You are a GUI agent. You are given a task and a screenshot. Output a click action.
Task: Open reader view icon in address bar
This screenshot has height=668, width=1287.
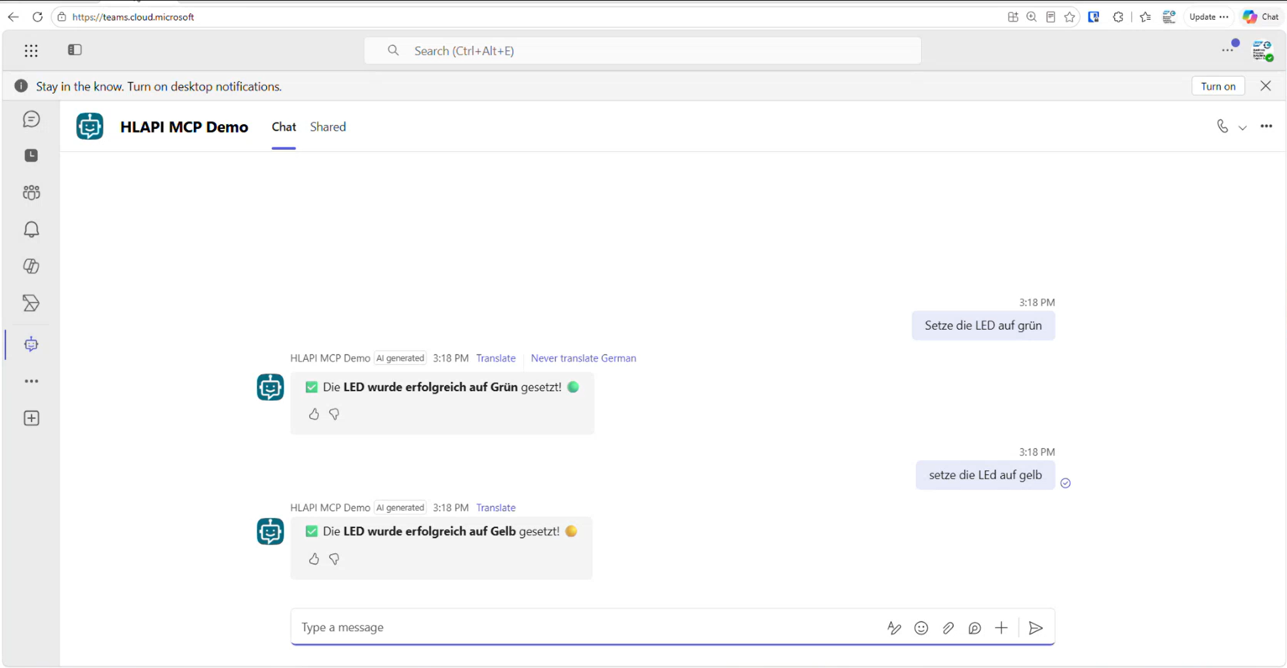1051,17
